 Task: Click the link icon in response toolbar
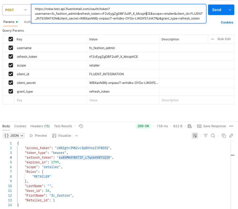click(231, 136)
